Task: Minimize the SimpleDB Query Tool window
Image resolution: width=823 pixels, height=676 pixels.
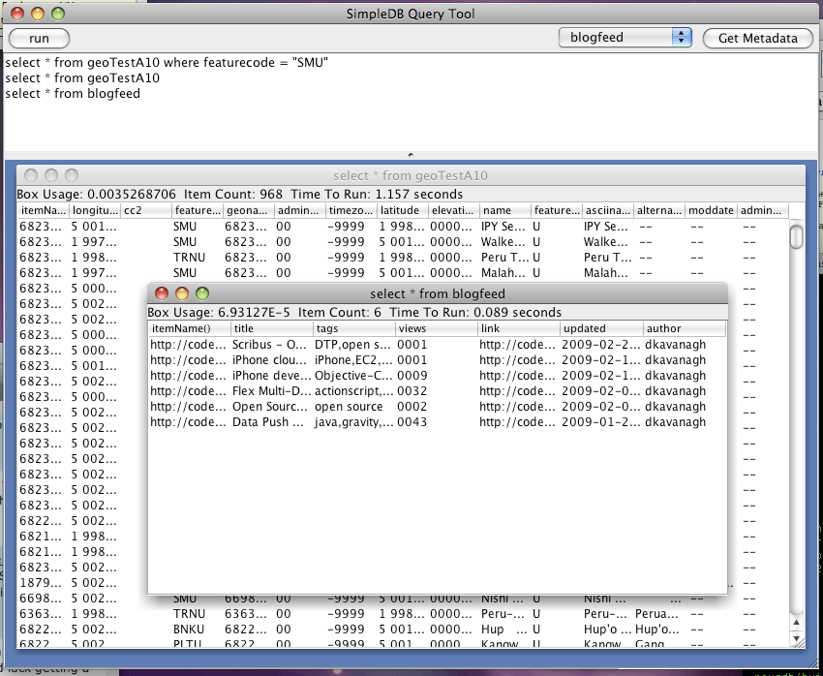Action: coord(37,14)
